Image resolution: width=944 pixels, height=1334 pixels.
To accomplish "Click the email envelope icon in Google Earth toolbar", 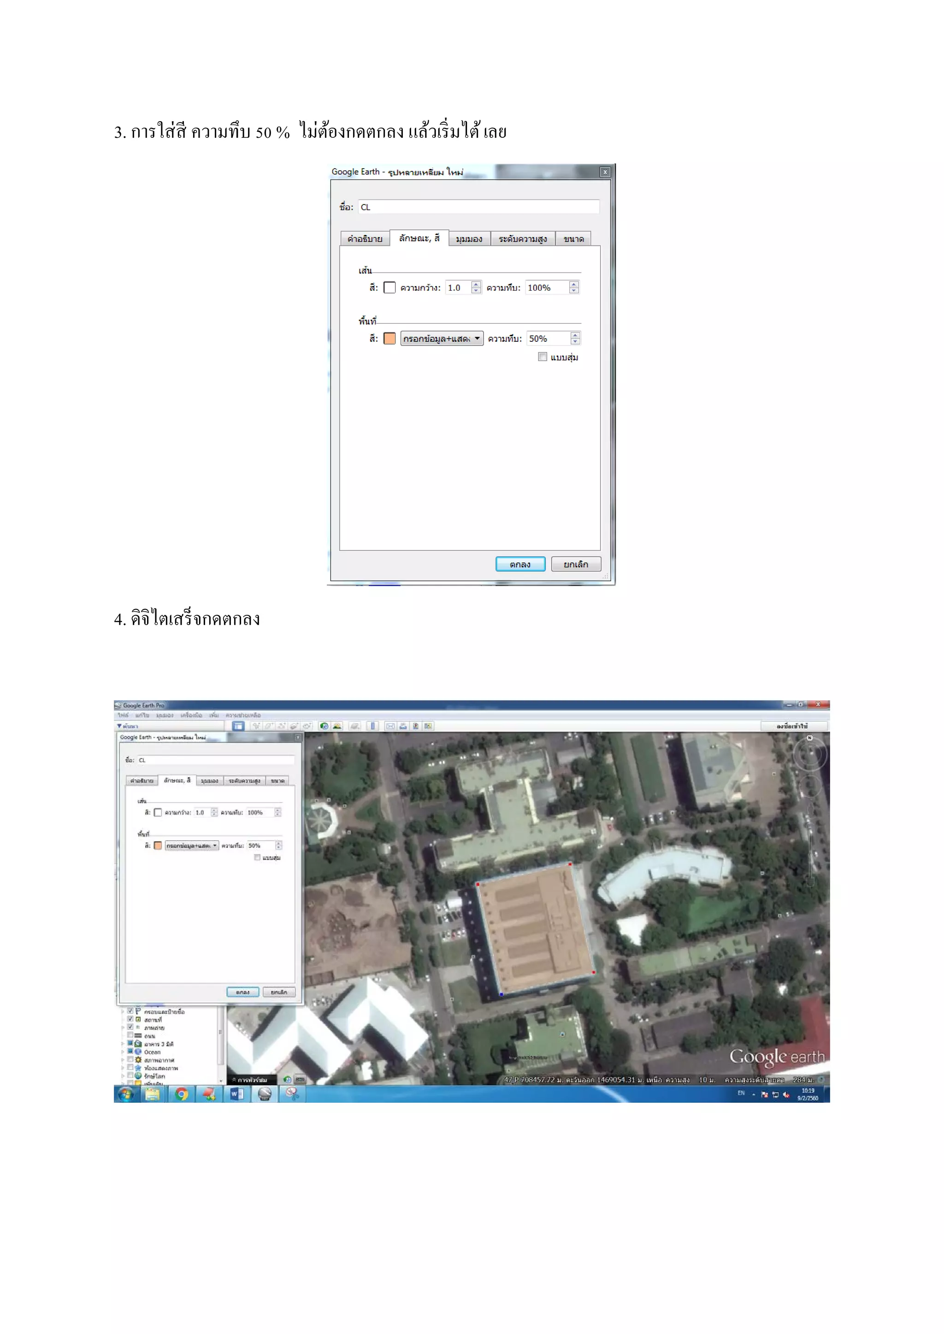I will pos(390,726).
